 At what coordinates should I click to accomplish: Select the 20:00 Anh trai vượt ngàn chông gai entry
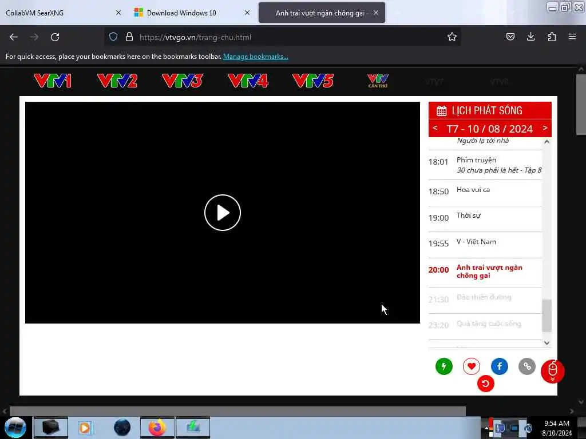pos(485,273)
